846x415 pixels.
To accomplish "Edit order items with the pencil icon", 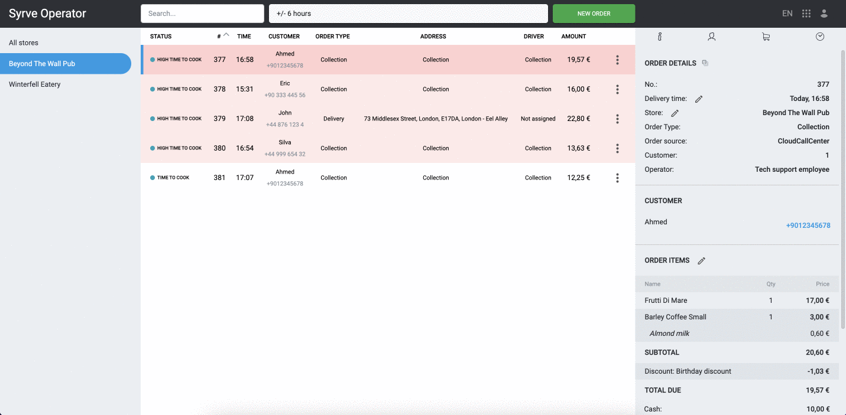I will click(702, 261).
